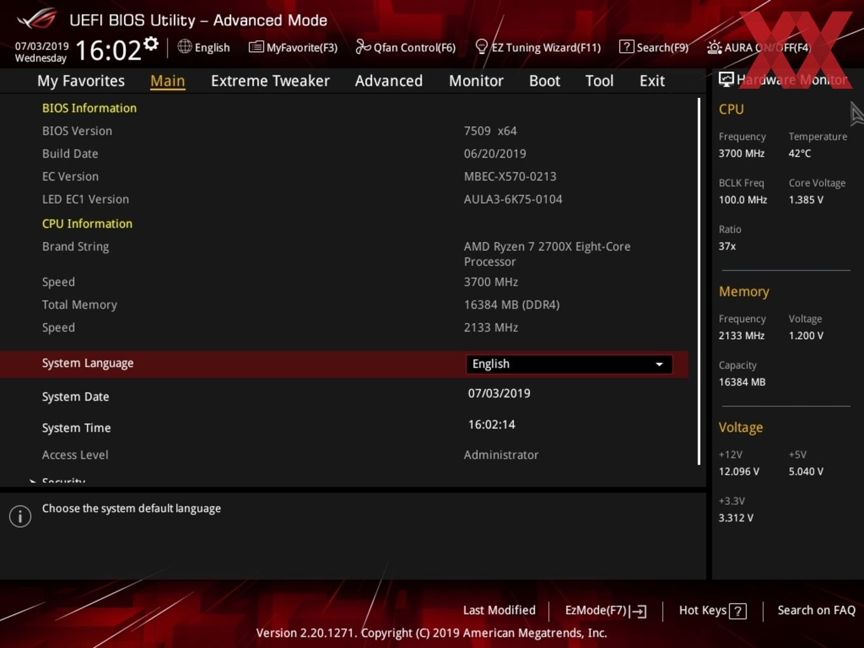Launch EZ Tuning Wizard(F11)
The image size is (864, 648).
click(538, 47)
